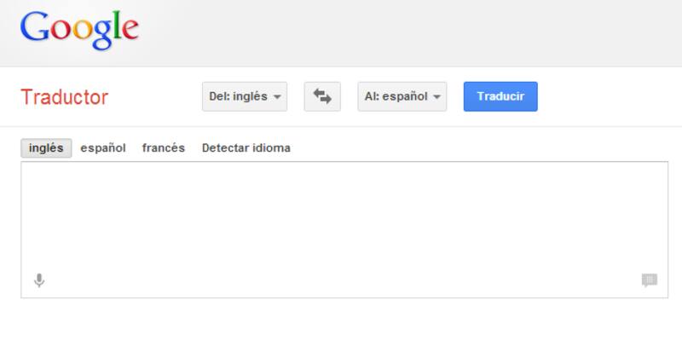The image size is (682, 346).
Task: Enable Detectar idioma language detection
Action: pyautogui.click(x=246, y=147)
